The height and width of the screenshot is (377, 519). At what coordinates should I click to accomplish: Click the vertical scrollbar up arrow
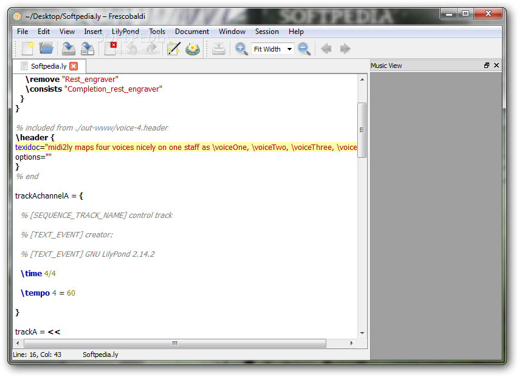(362, 80)
